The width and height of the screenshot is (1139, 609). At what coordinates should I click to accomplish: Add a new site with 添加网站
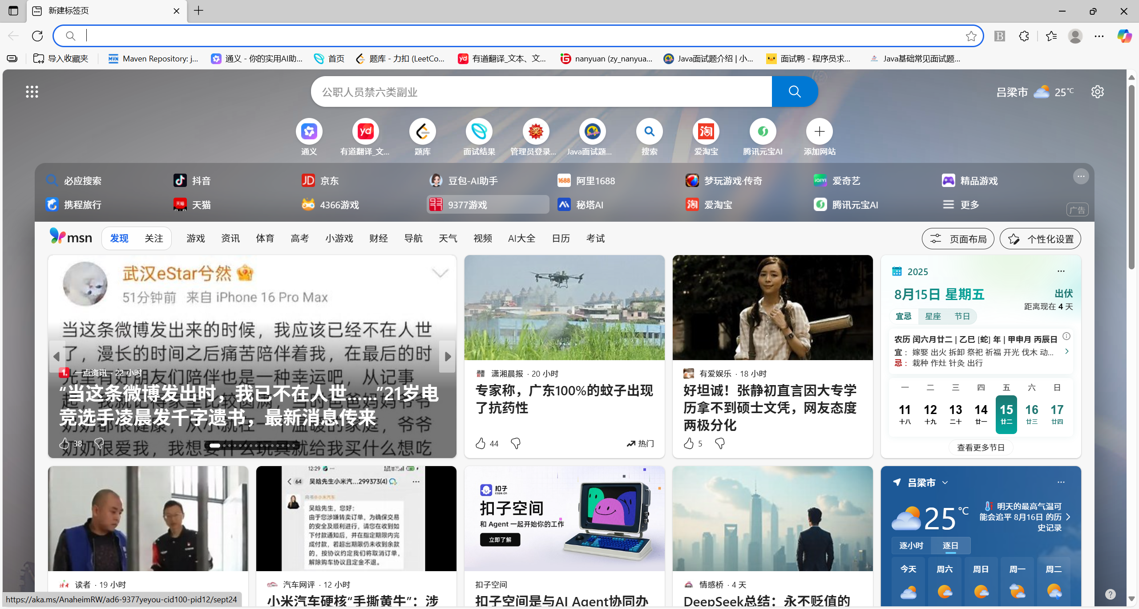(x=820, y=137)
